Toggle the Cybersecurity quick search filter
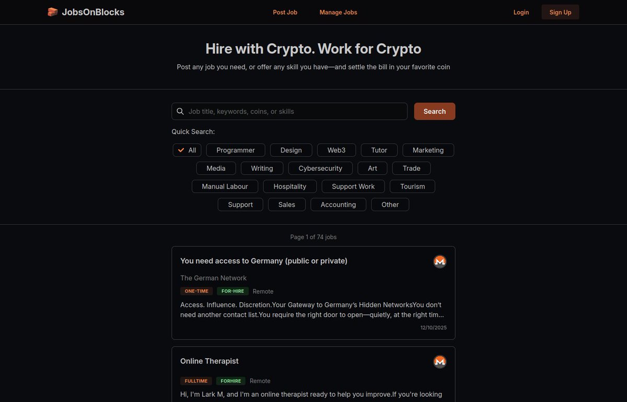 (320, 168)
